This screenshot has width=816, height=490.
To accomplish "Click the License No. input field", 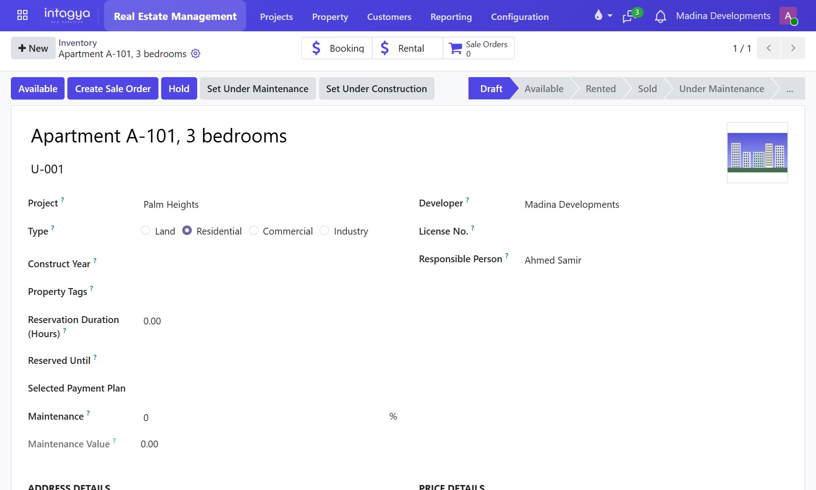I will click(x=656, y=231).
